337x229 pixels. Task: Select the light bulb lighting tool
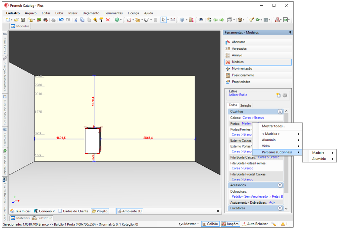pyautogui.click(x=251, y=20)
